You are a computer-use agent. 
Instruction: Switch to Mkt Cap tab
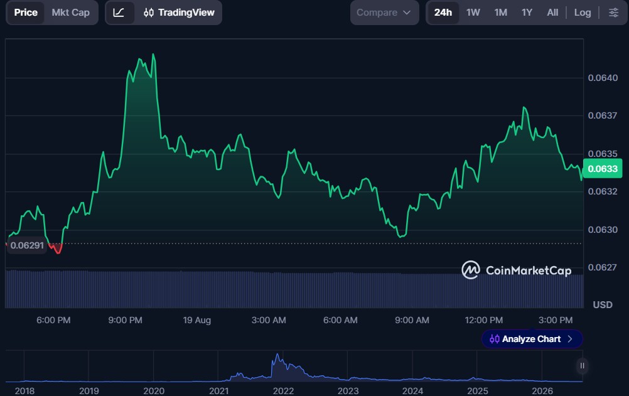pos(70,13)
